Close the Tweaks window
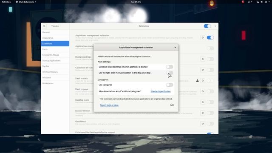 [x=215, y=26]
